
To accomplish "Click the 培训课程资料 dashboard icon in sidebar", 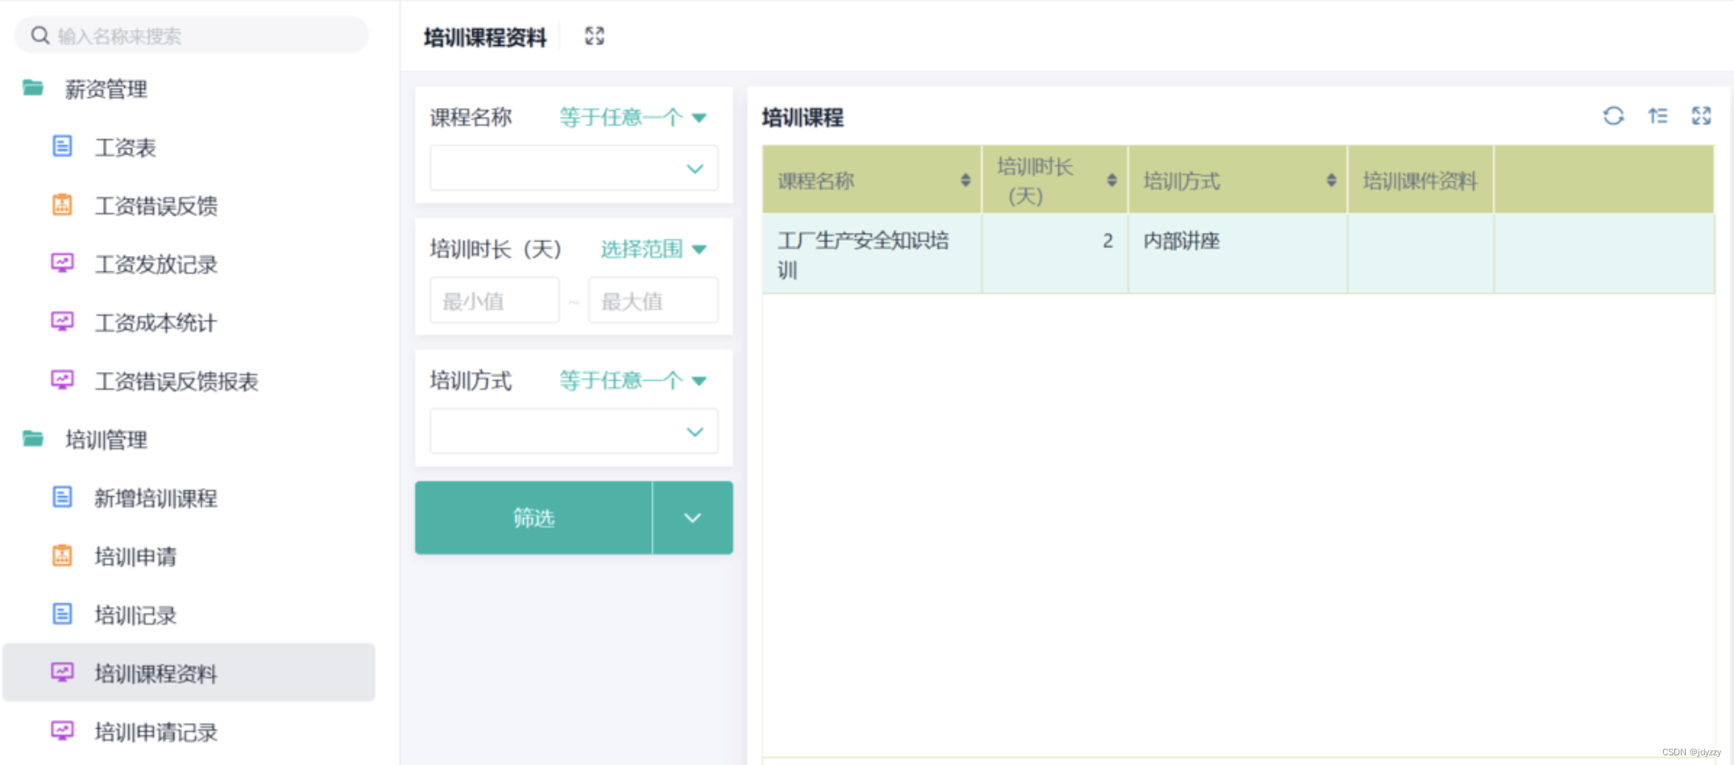I will click(63, 672).
